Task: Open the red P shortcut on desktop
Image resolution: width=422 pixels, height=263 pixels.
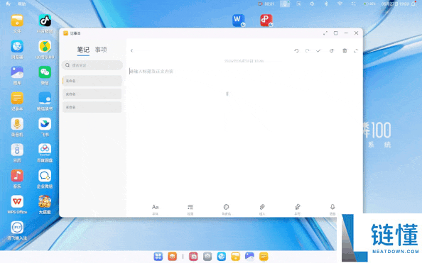Action: tap(266, 21)
